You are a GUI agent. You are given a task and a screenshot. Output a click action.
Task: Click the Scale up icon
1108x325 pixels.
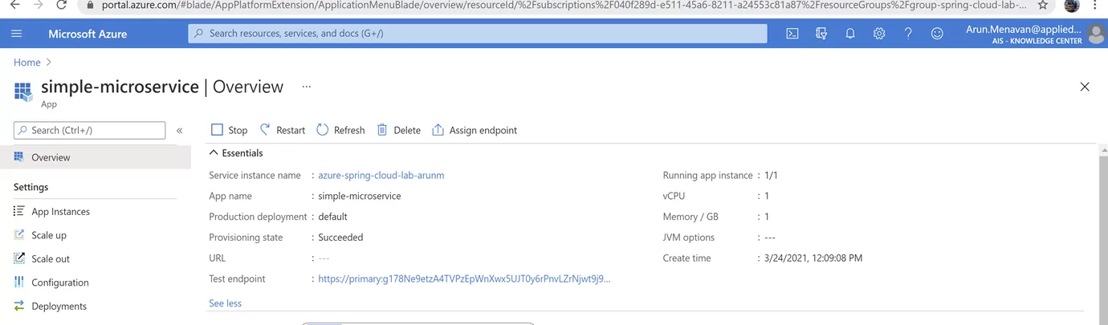click(19, 234)
